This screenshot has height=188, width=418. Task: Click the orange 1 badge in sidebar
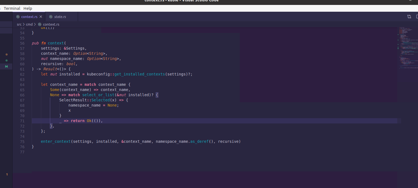[7, 175]
